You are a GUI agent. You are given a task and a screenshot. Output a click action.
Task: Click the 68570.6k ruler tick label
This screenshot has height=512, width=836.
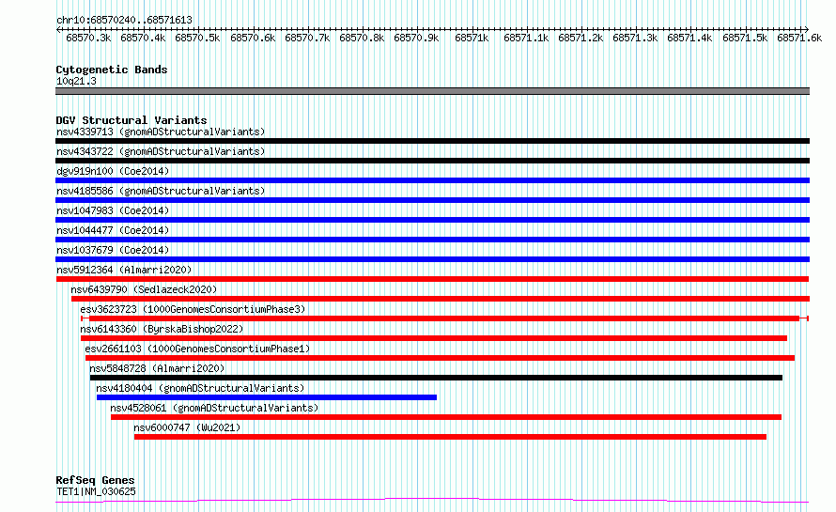(x=253, y=39)
